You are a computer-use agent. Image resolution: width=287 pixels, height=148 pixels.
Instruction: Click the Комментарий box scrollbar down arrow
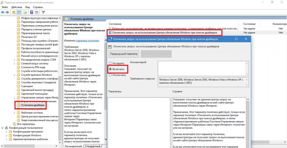click(247, 74)
